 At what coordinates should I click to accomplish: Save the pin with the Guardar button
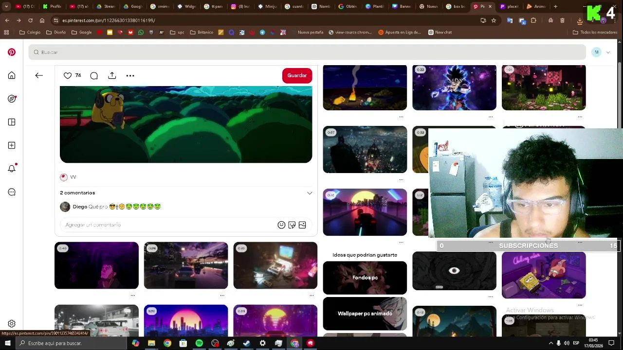(x=297, y=75)
